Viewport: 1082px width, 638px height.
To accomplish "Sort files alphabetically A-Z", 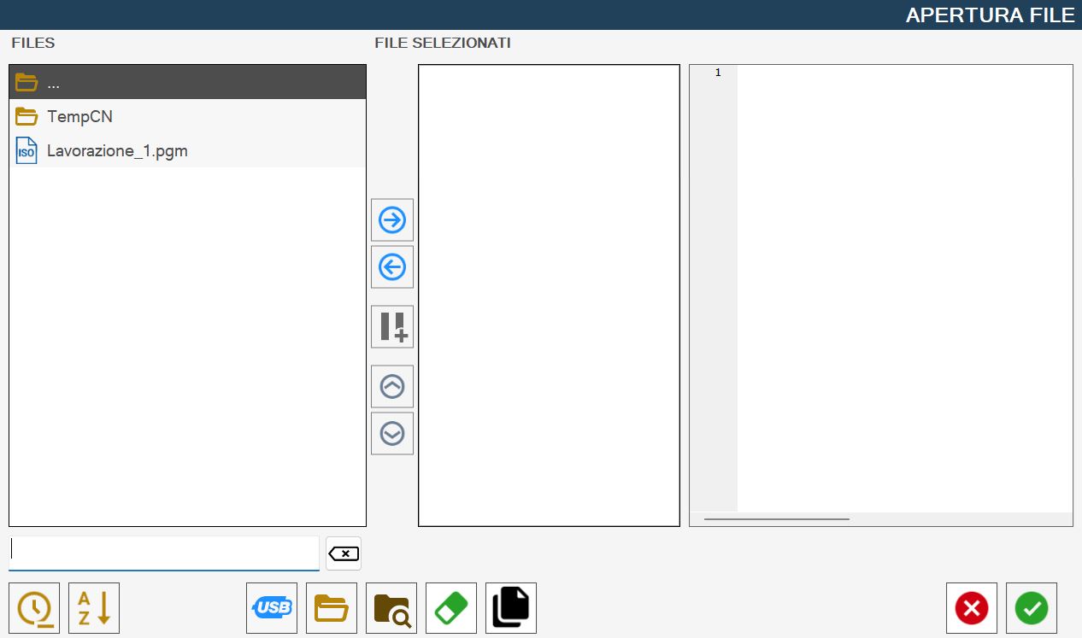I will tap(94, 608).
